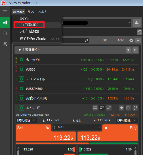
Task: Open the hamburger main menu
Action: point(5,12)
